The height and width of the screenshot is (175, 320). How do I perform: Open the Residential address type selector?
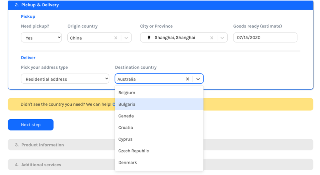(x=65, y=79)
